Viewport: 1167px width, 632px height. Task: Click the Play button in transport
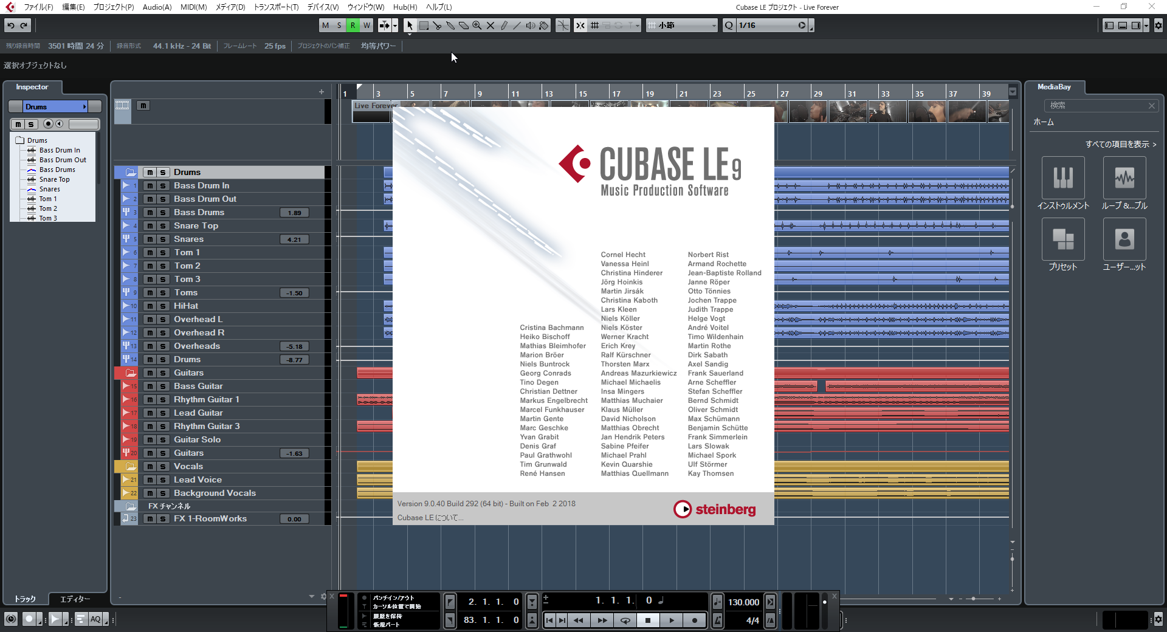pyautogui.click(x=672, y=620)
